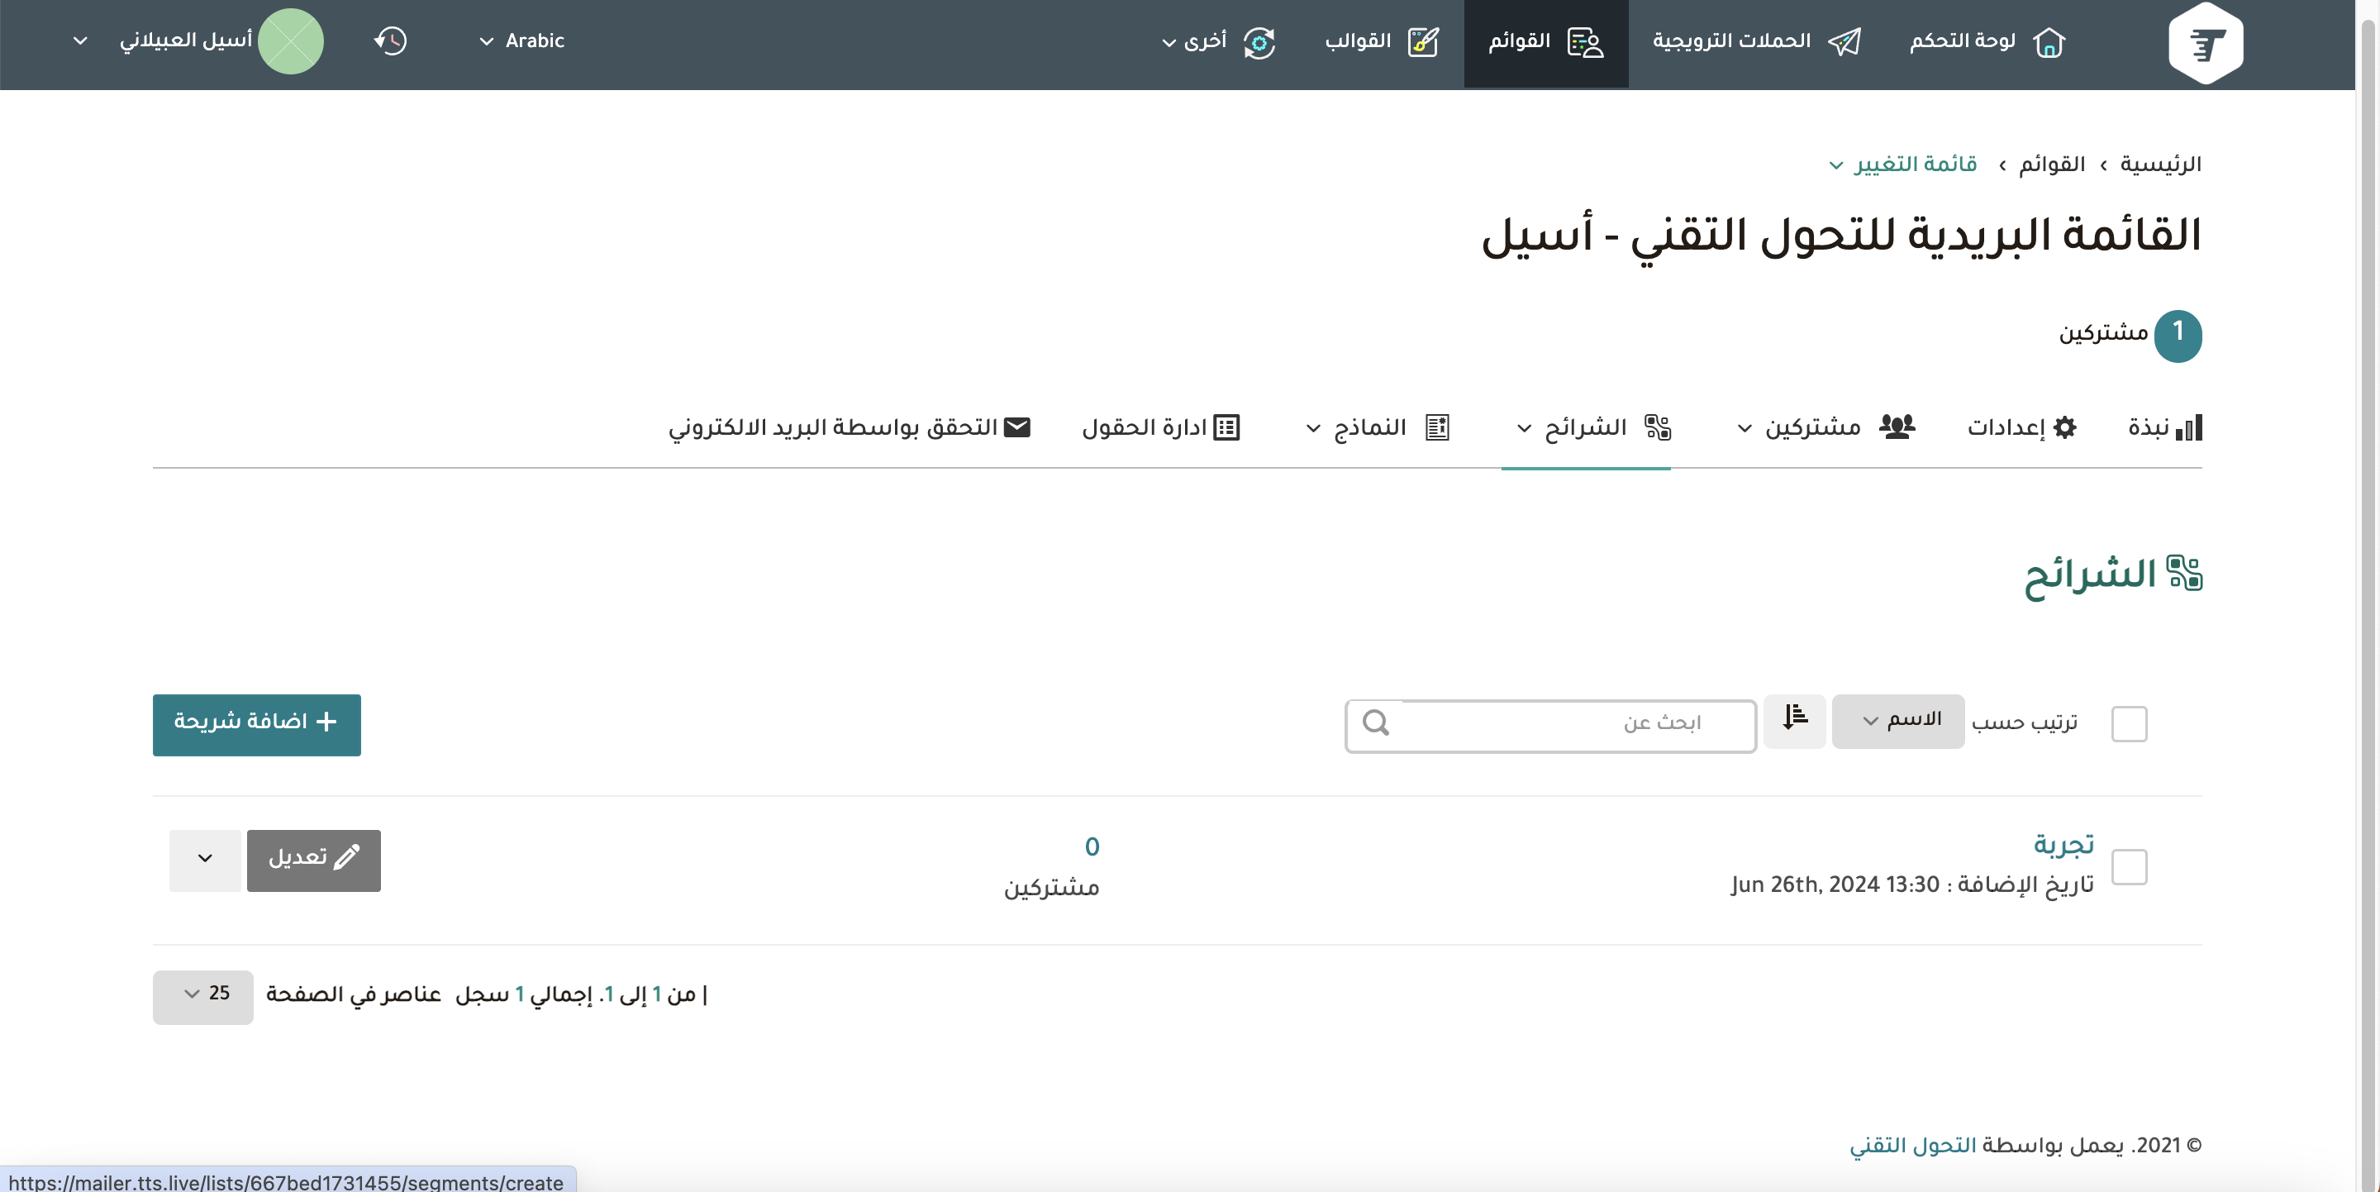This screenshot has height=1192, width=2380.
Task: Expand the arrow next to تعديل button
Action: 205,860
